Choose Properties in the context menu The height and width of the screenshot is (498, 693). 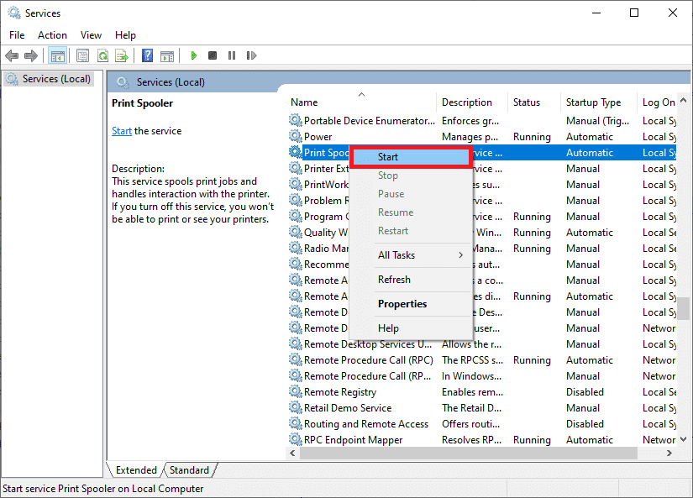(x=402, y=303)
